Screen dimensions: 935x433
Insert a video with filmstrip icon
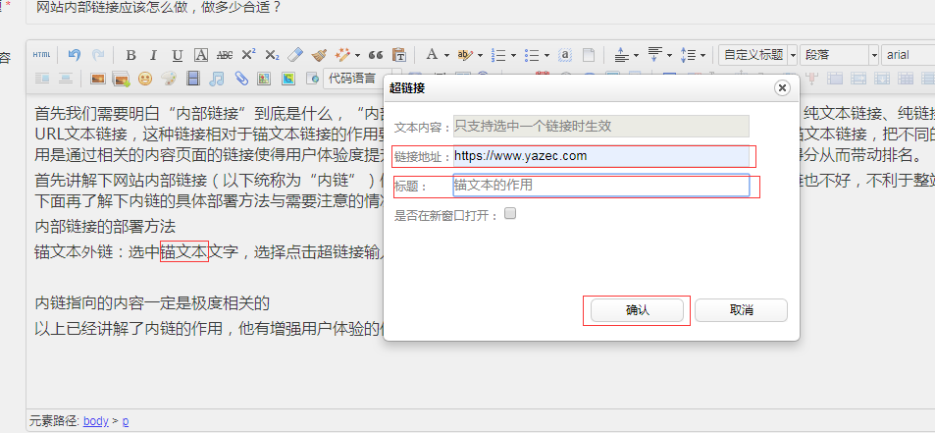click(x=192, y=79)
